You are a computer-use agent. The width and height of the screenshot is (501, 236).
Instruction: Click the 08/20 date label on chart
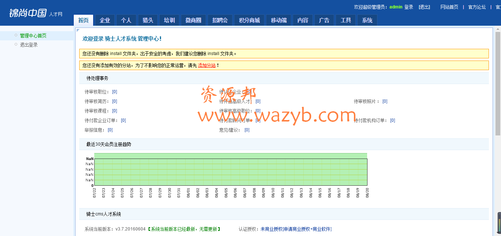pyautogui.click(x=367, y=193)
